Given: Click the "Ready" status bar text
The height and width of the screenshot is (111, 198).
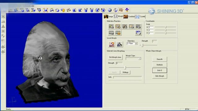Looking at the screenshot, I should (8, 109).
